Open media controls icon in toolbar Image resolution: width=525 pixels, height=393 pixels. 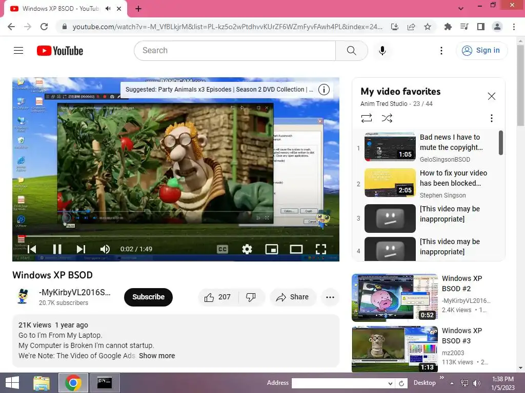click(465, 27)
